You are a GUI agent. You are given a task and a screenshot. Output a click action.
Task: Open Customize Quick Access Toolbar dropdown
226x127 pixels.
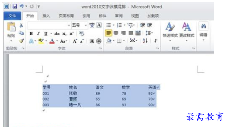[39, 6]
